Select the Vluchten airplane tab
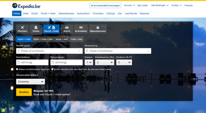Image resolution: width=206 pixels, height=113 pixels. [x=22, y=29]
